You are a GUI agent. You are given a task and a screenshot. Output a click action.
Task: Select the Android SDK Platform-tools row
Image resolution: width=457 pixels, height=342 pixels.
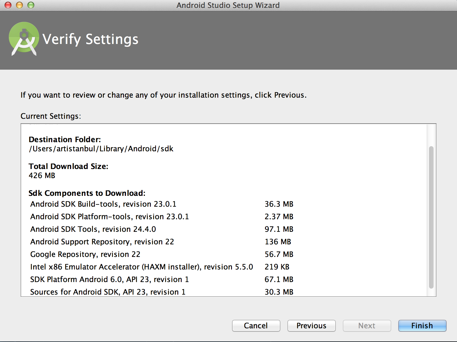point(110,217)
